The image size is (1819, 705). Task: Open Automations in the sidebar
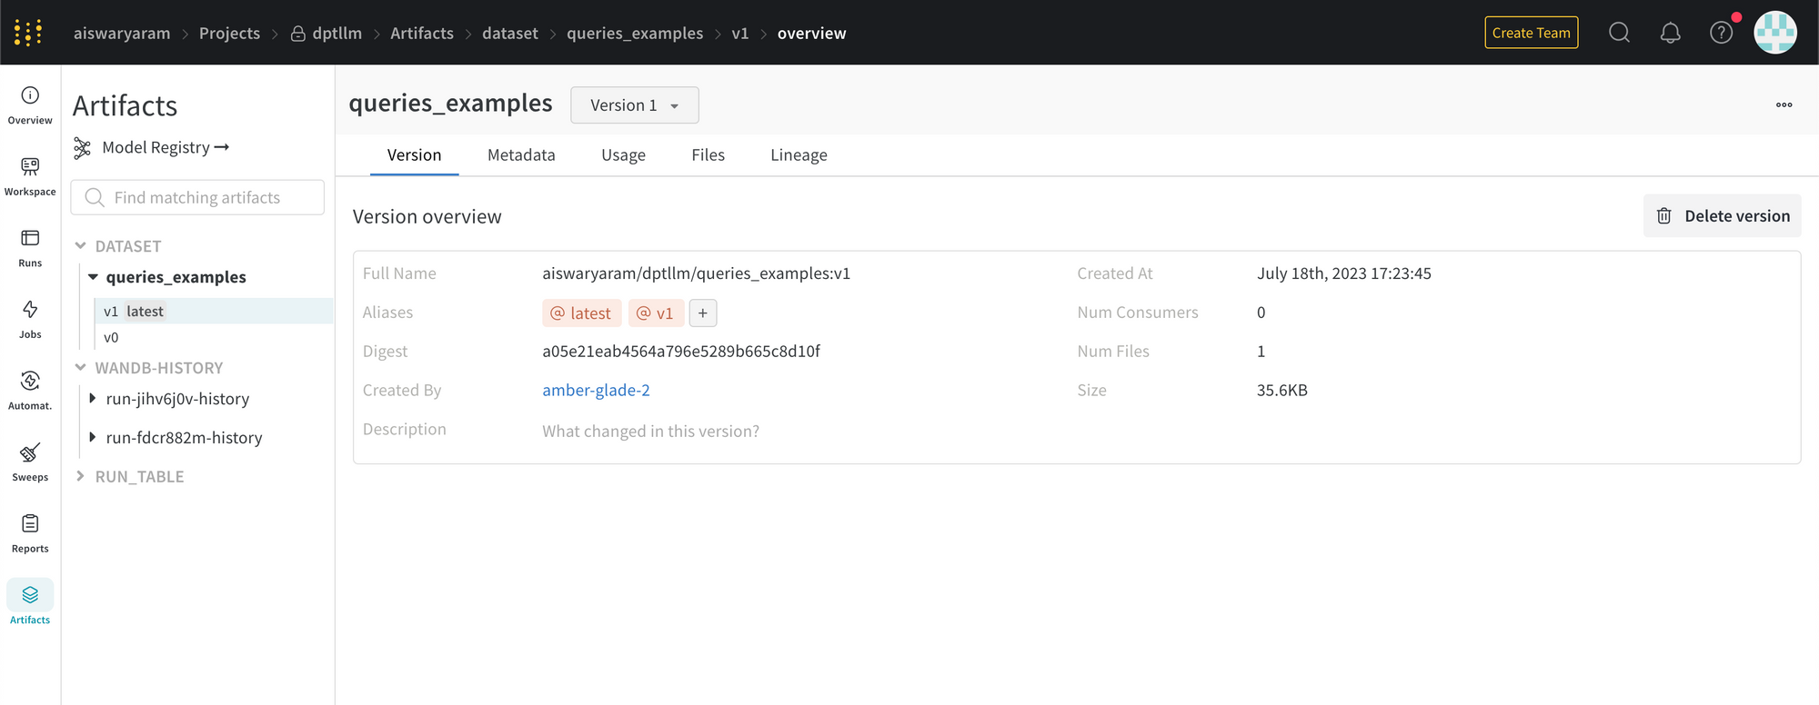30,391
